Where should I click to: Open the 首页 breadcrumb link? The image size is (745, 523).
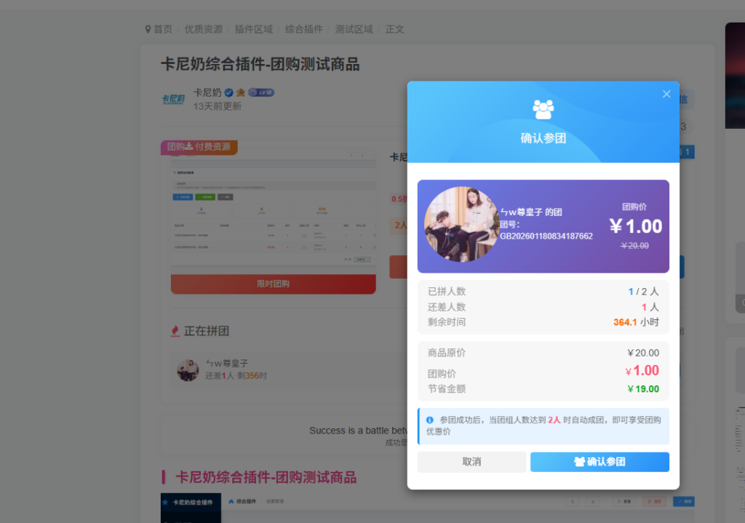[x=164, y=29]
